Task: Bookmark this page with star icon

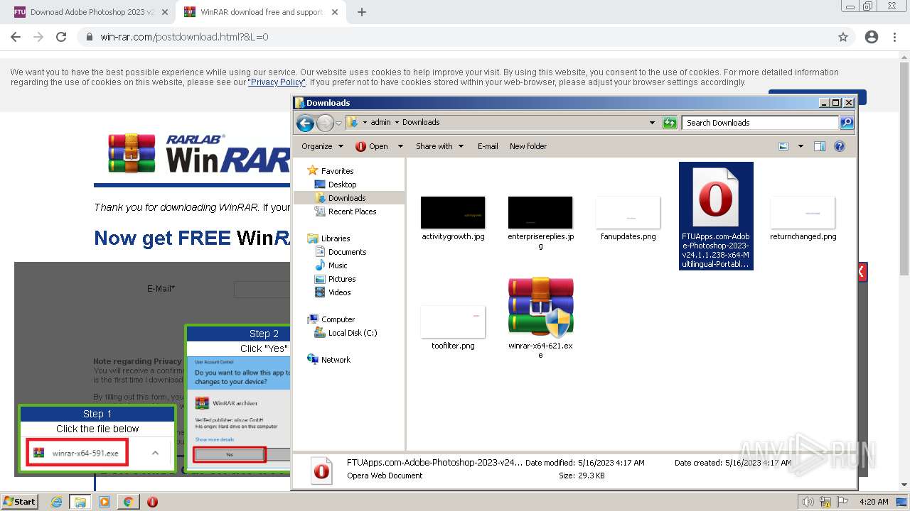Action: (843, 37)
